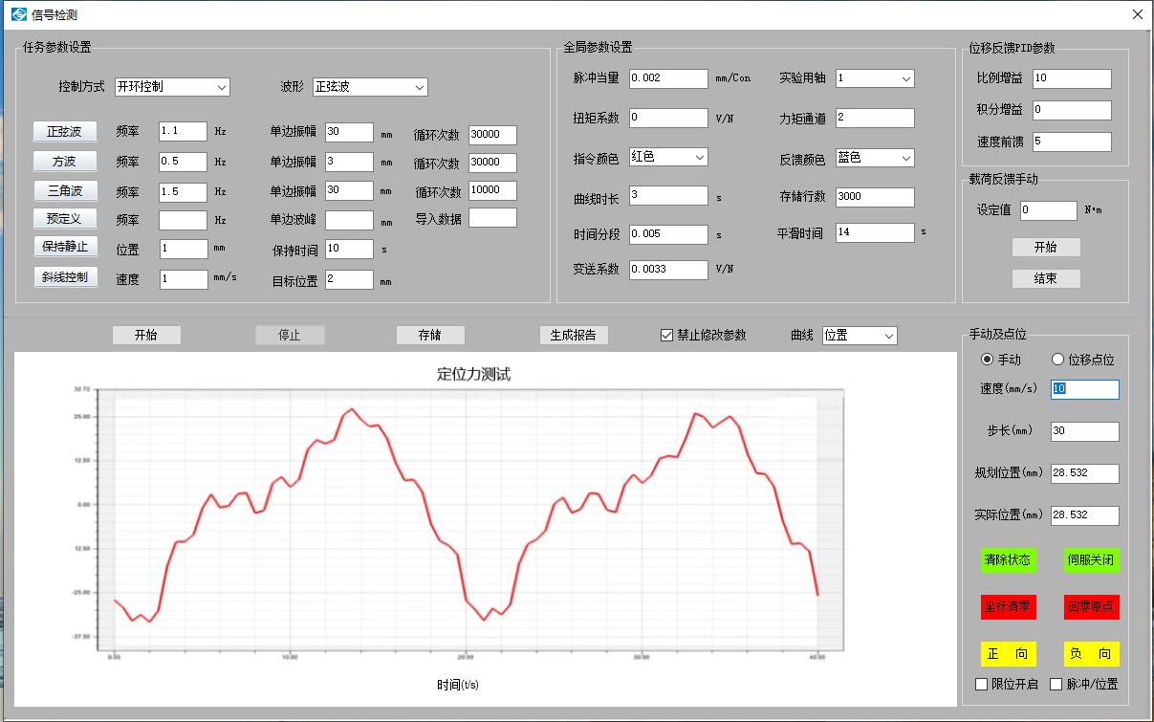The image size is (1154, 722).
Task: Tick the 脉冲/位置 checkbox
Action: click(x=1056, y=684)
